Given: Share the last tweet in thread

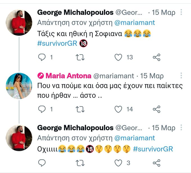Looking at the screenshot, I should [156, 163].
